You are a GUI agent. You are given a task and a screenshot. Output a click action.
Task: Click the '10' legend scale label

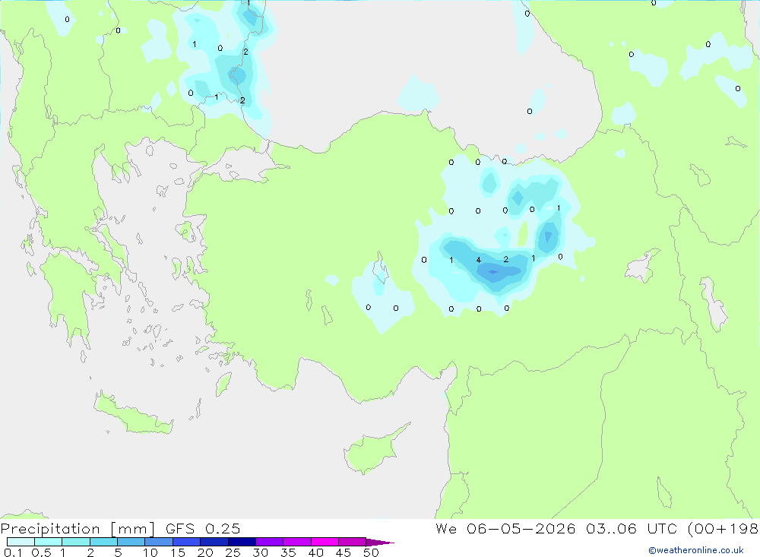(150, 552)
